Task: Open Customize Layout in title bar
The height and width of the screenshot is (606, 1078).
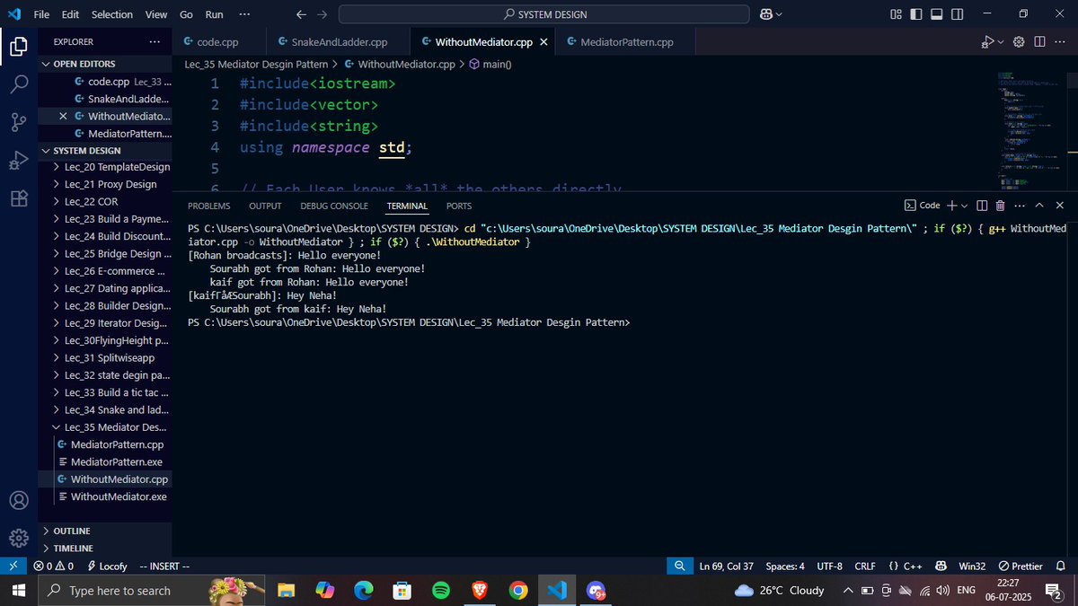Action: pos(896,14)
